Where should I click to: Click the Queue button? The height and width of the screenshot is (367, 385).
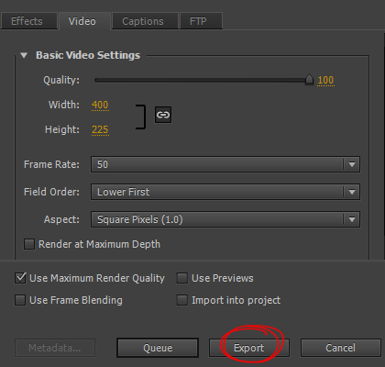[158, 348]
